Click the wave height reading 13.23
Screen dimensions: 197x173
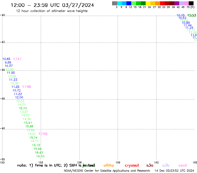coord(20,101)
